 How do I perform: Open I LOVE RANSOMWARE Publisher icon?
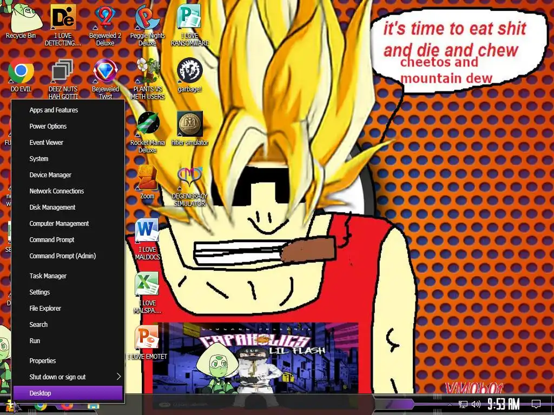click(x=190, y=25)
